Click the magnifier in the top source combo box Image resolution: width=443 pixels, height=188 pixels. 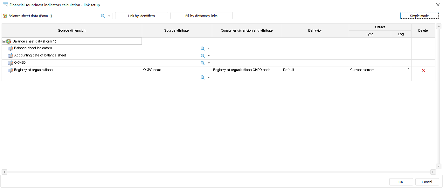[x=103, y=16]
